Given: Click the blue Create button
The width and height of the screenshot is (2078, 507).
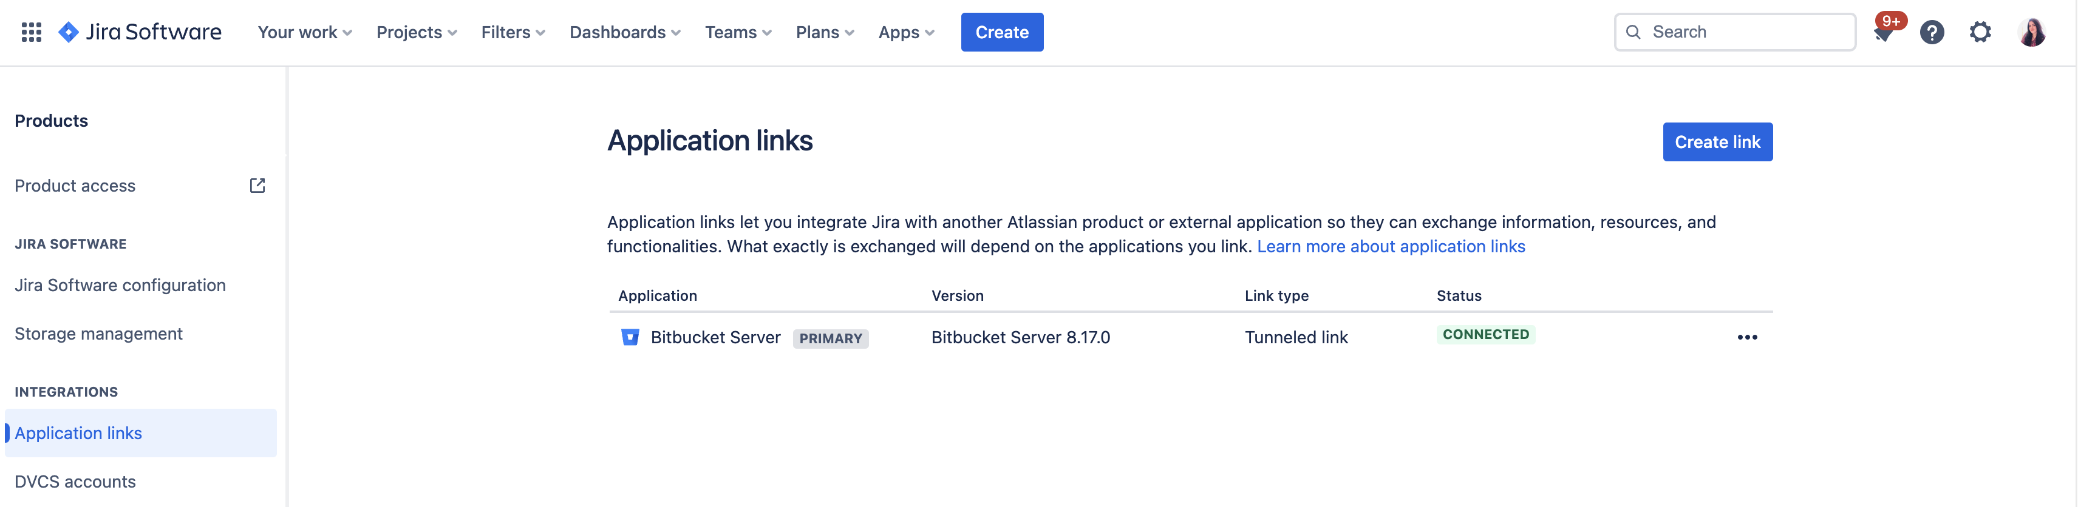Looking at the screenshot, I should point(1002,32).
